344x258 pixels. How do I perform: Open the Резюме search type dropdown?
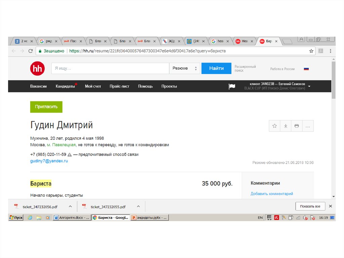point(184,68)
